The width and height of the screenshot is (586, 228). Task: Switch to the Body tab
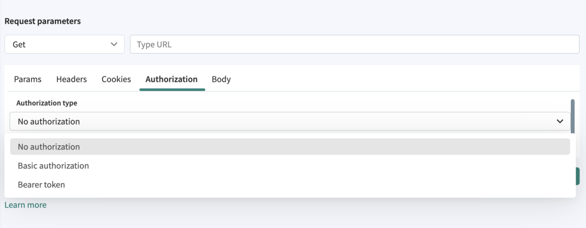click(221, 79)
